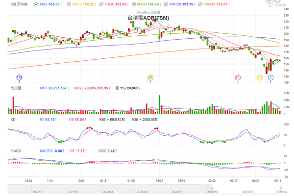Click the 2023/07 area in navigator
The height and width of the screenshot is (196, 294).
(38, 192)
